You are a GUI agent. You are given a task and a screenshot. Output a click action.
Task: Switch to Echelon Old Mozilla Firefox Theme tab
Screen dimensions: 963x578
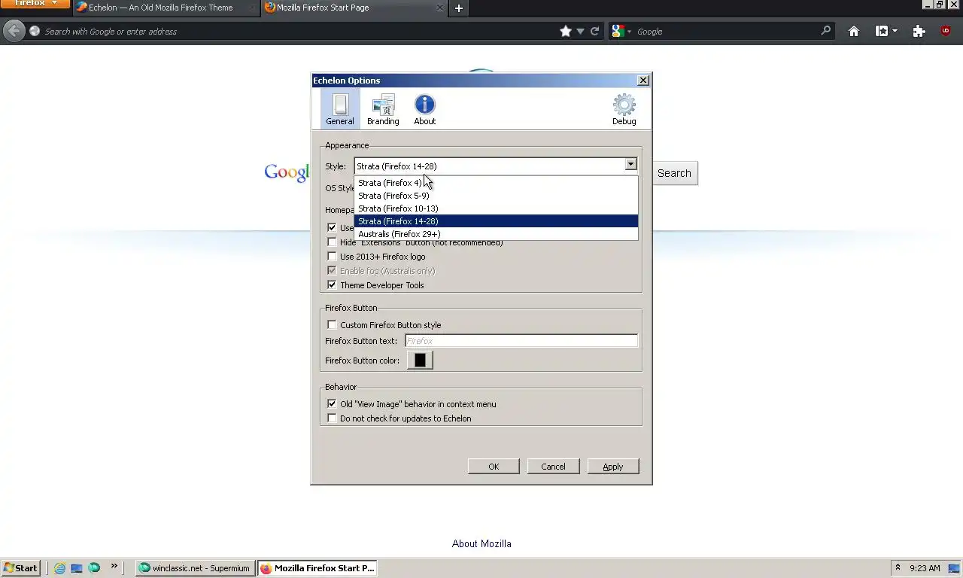(x=166, y=8)
